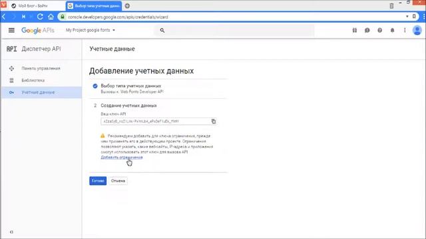Open a new tab with plus icon

pyautogui.click(x=127, y=6)
